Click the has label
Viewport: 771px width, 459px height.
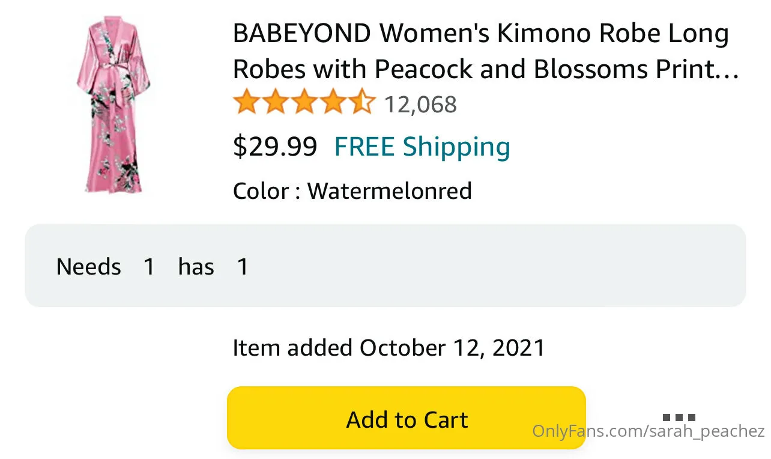point(196,266)
